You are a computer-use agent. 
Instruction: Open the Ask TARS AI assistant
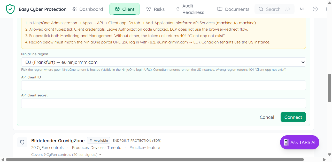(x=300, y=142)
